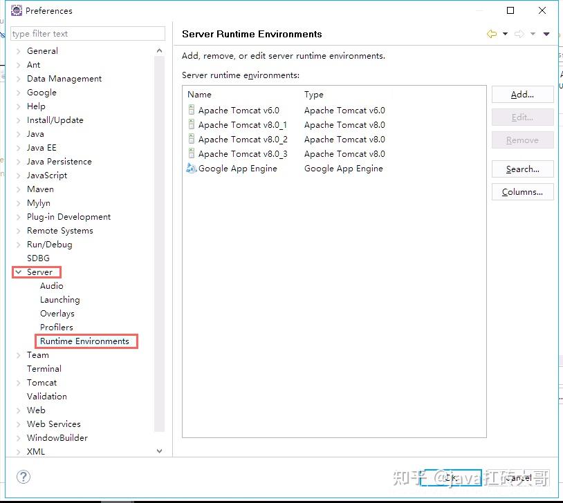The height and width of the screenshot is (503, 563).
Task: Click the Type column header
Action: point(314,95)
